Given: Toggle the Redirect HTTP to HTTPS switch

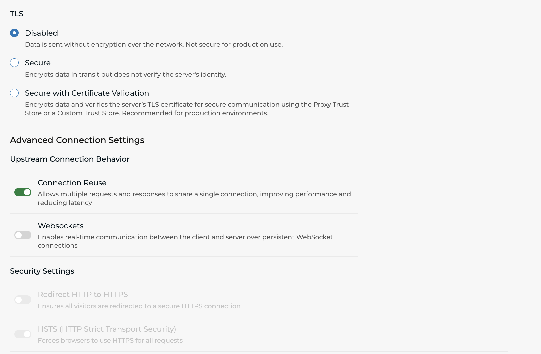Looking at the screenshot, I should [23, 300].
